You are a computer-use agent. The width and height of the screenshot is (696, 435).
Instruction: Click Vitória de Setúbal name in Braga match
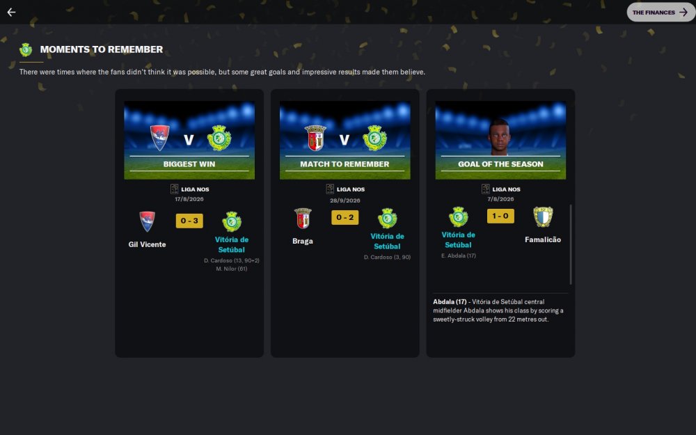point(387,242)
